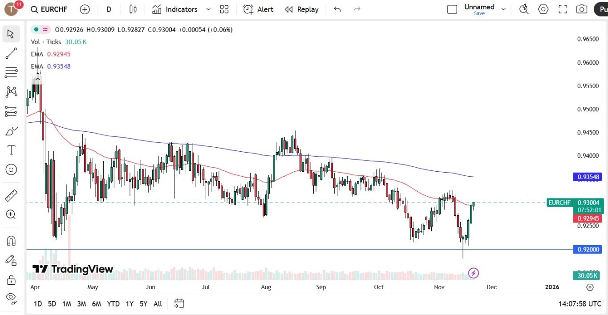Image resolution: width=608 pixels, height=315 pixels.
Task: Select the Zoom In tool
Action: click(11, 214)
